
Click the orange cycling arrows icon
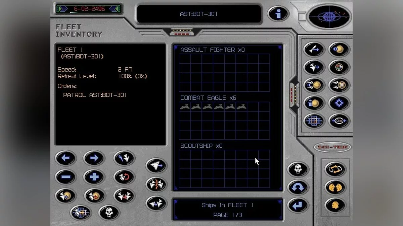pos(335,169)
